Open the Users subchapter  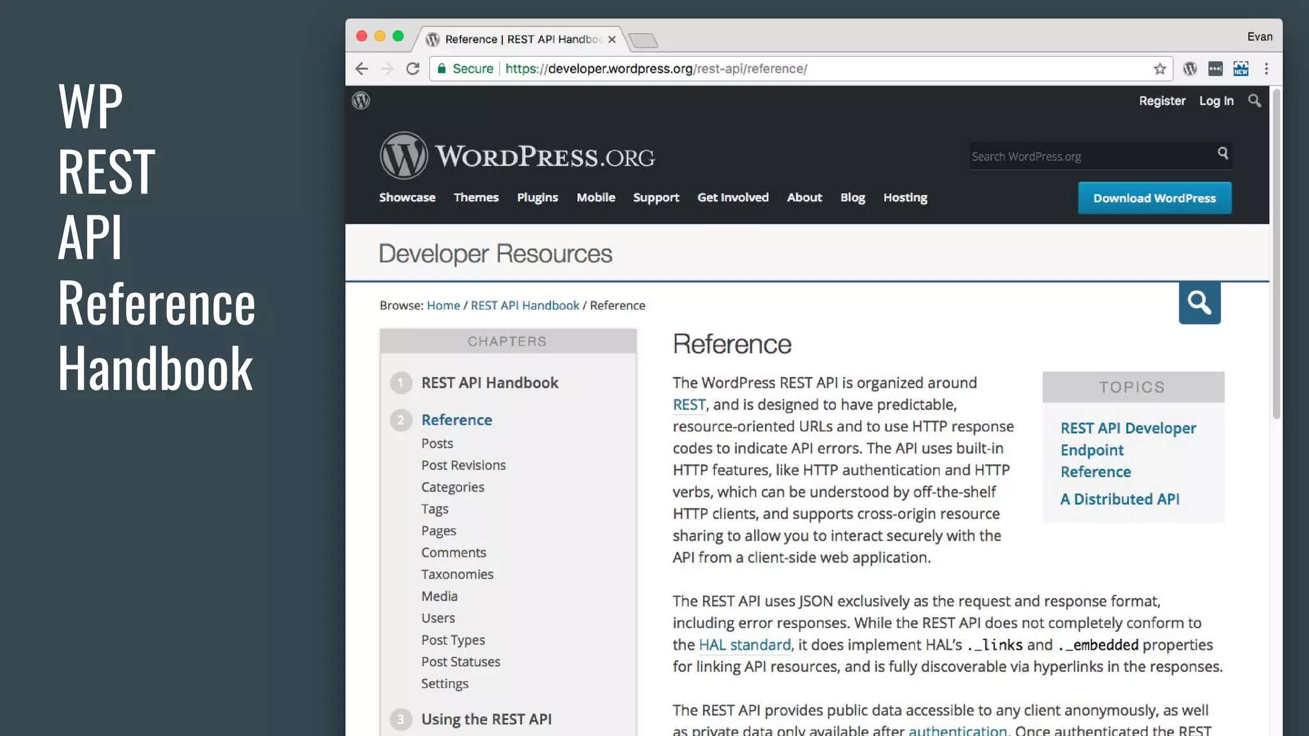pos(438,618)
